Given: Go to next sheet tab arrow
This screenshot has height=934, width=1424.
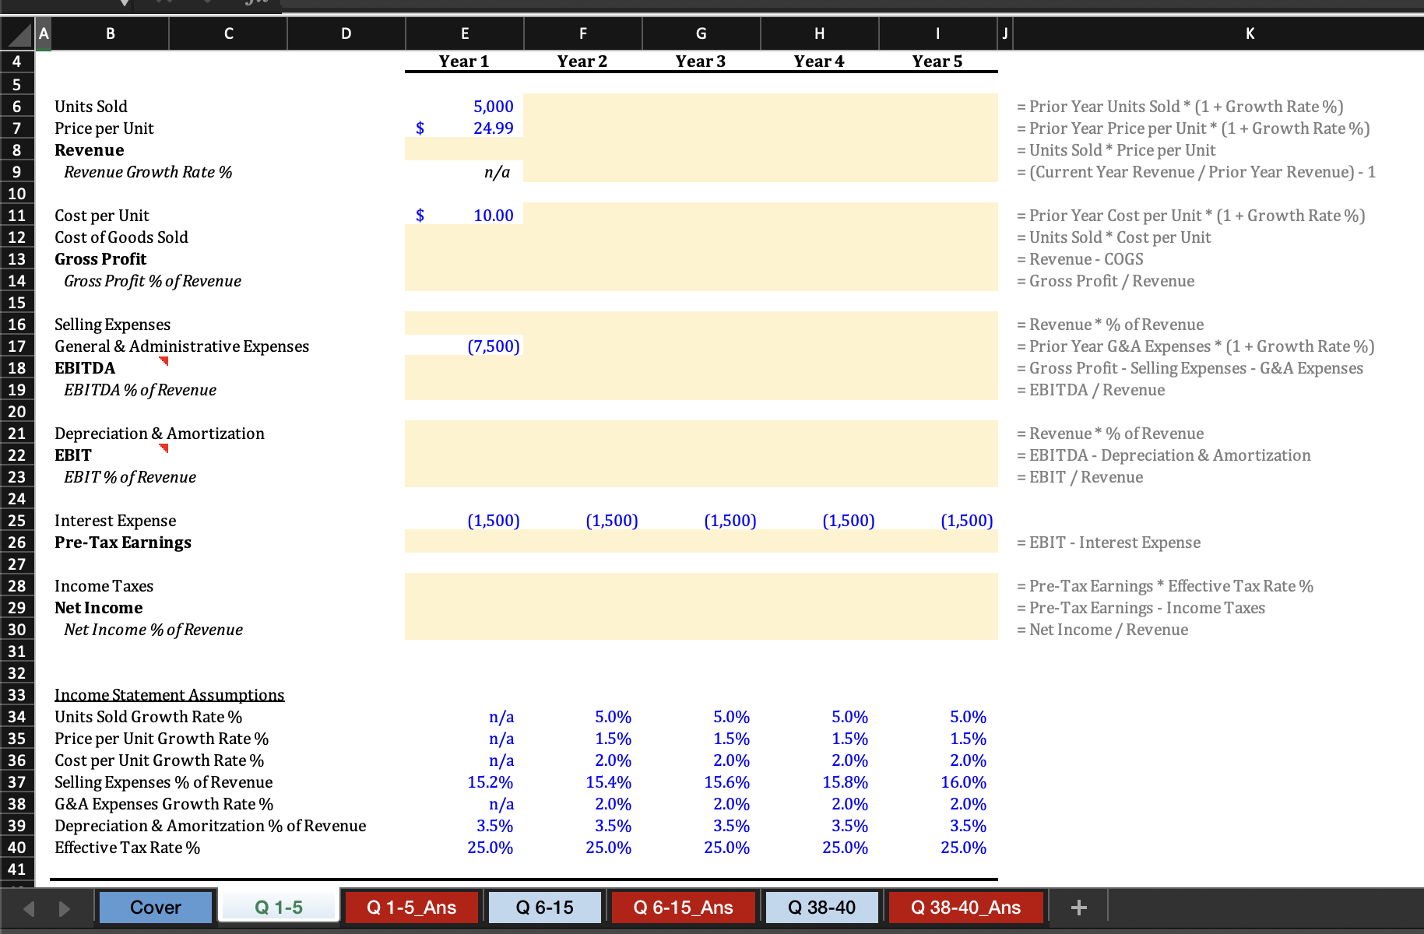Looking at the screenshot, I should tap(65, 908).
